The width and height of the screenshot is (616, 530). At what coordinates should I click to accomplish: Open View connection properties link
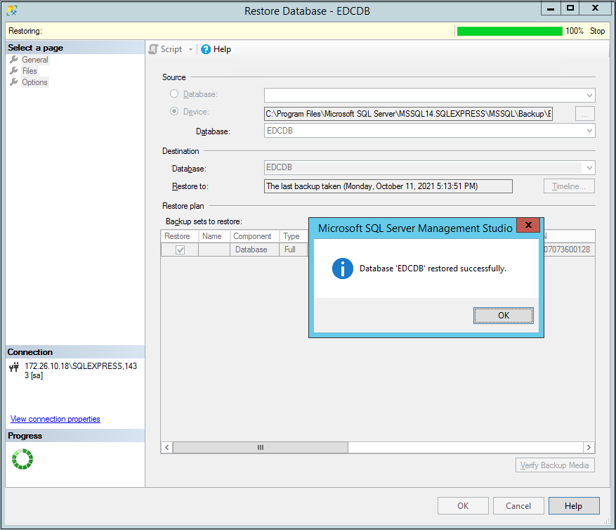(x=55, y=419)
